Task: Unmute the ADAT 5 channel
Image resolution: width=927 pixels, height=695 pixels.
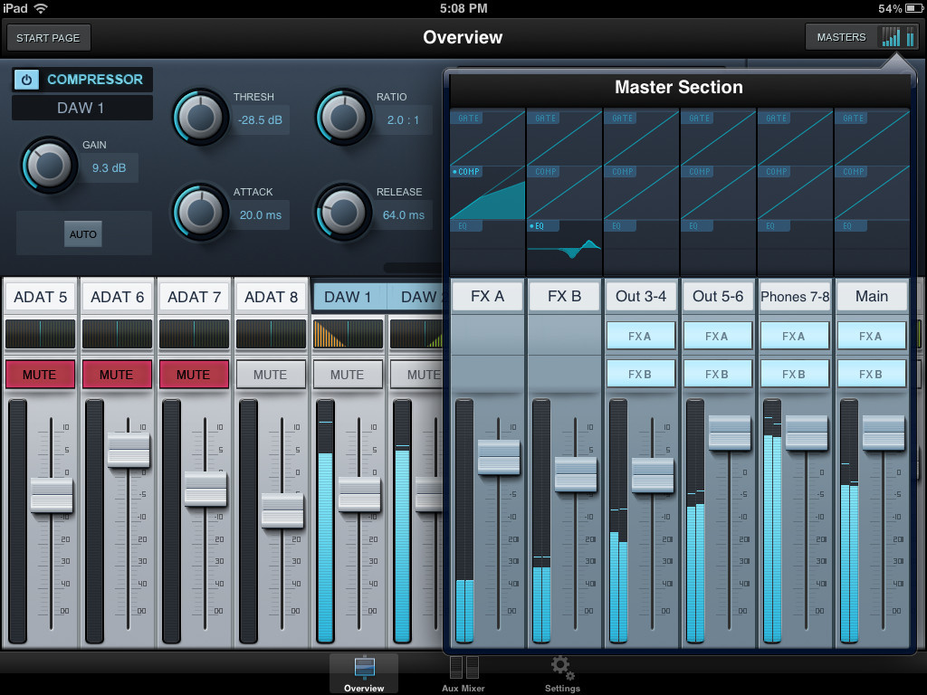Action: coord(40,374)
